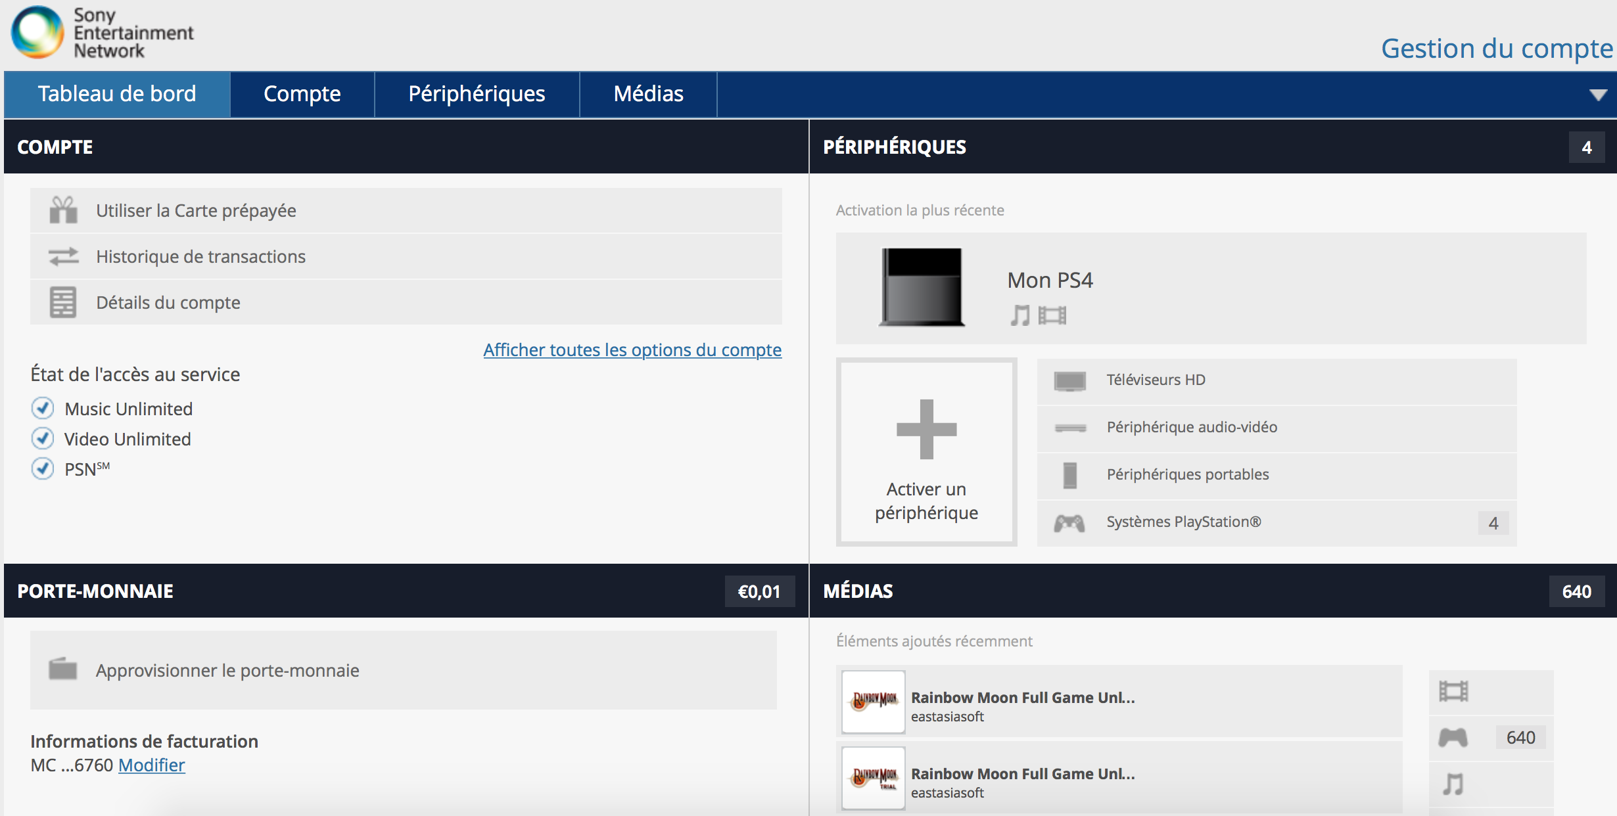
Task: Open first Rainbow Moon Full Game thumbnail
Action: point(874,702)
